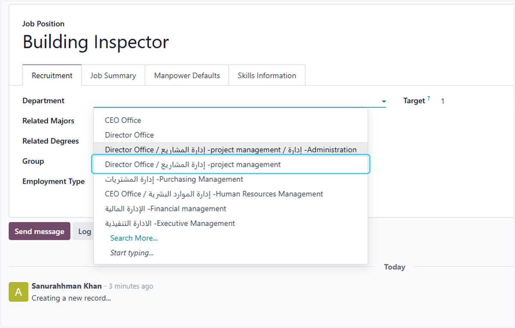Screen dimensions: 515x328
Task: Open the Manpower Defaults tab
Action: click(x=187, y=75)
